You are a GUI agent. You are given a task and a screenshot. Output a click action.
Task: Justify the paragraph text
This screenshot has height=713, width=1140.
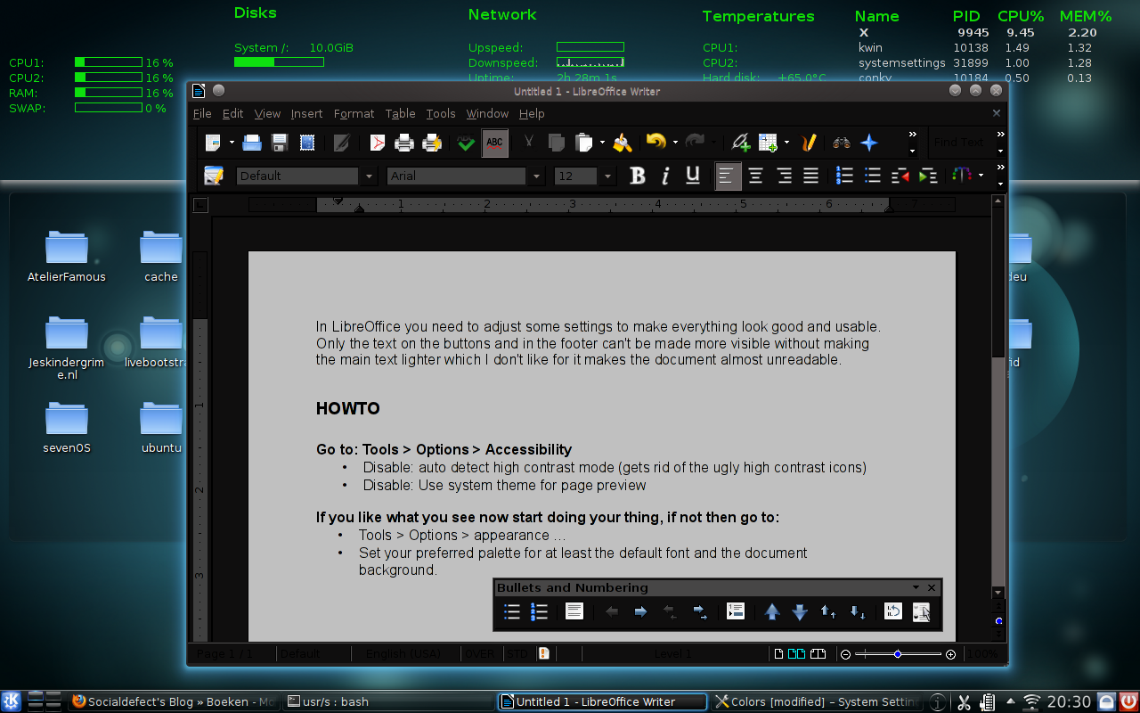point(811,176)
